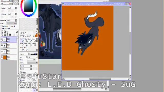Enable the Preserve Opacity checkbox
The width and height of the screenshot is (164, 92).
click(1, 26)
